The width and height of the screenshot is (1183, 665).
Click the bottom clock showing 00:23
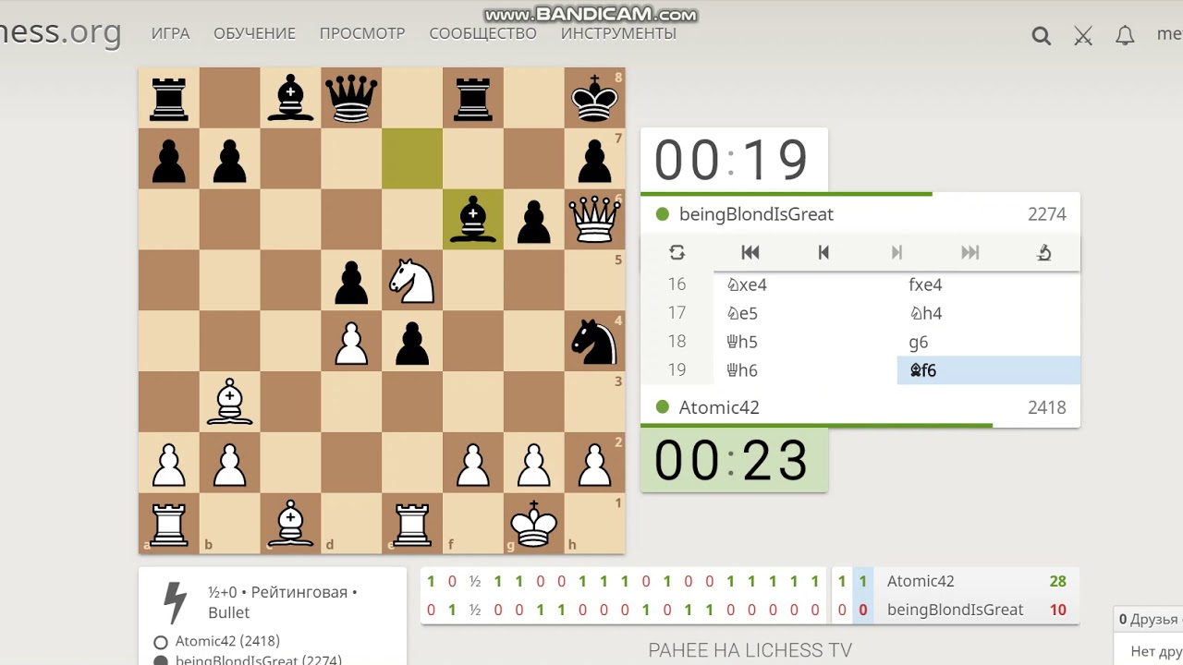(x=734, y=460)
